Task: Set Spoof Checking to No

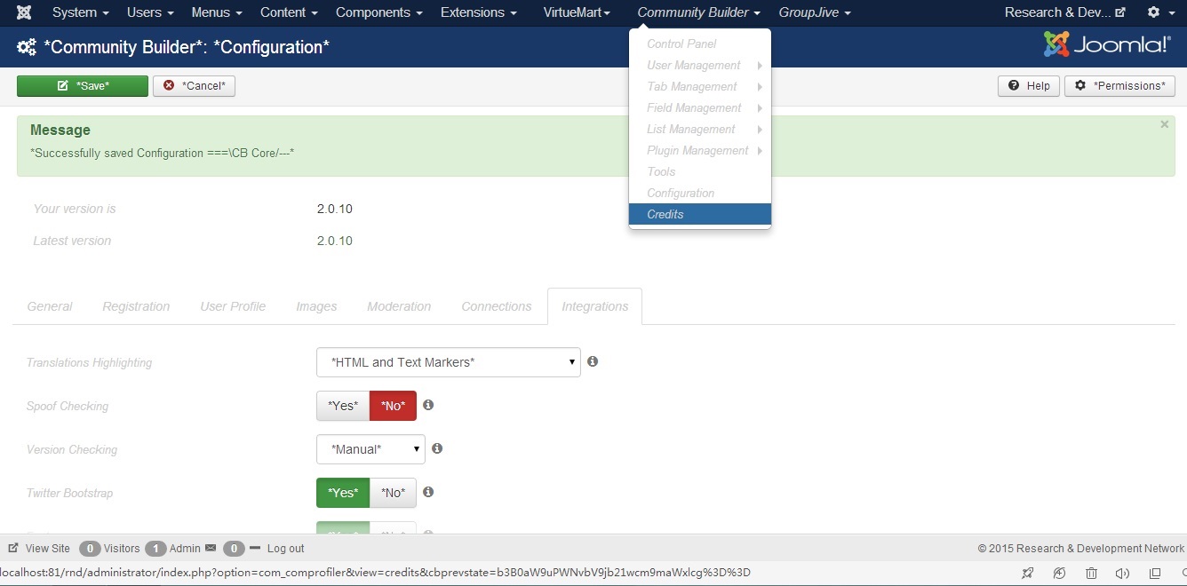Action: pyautogui.click(x=393, y=406)
